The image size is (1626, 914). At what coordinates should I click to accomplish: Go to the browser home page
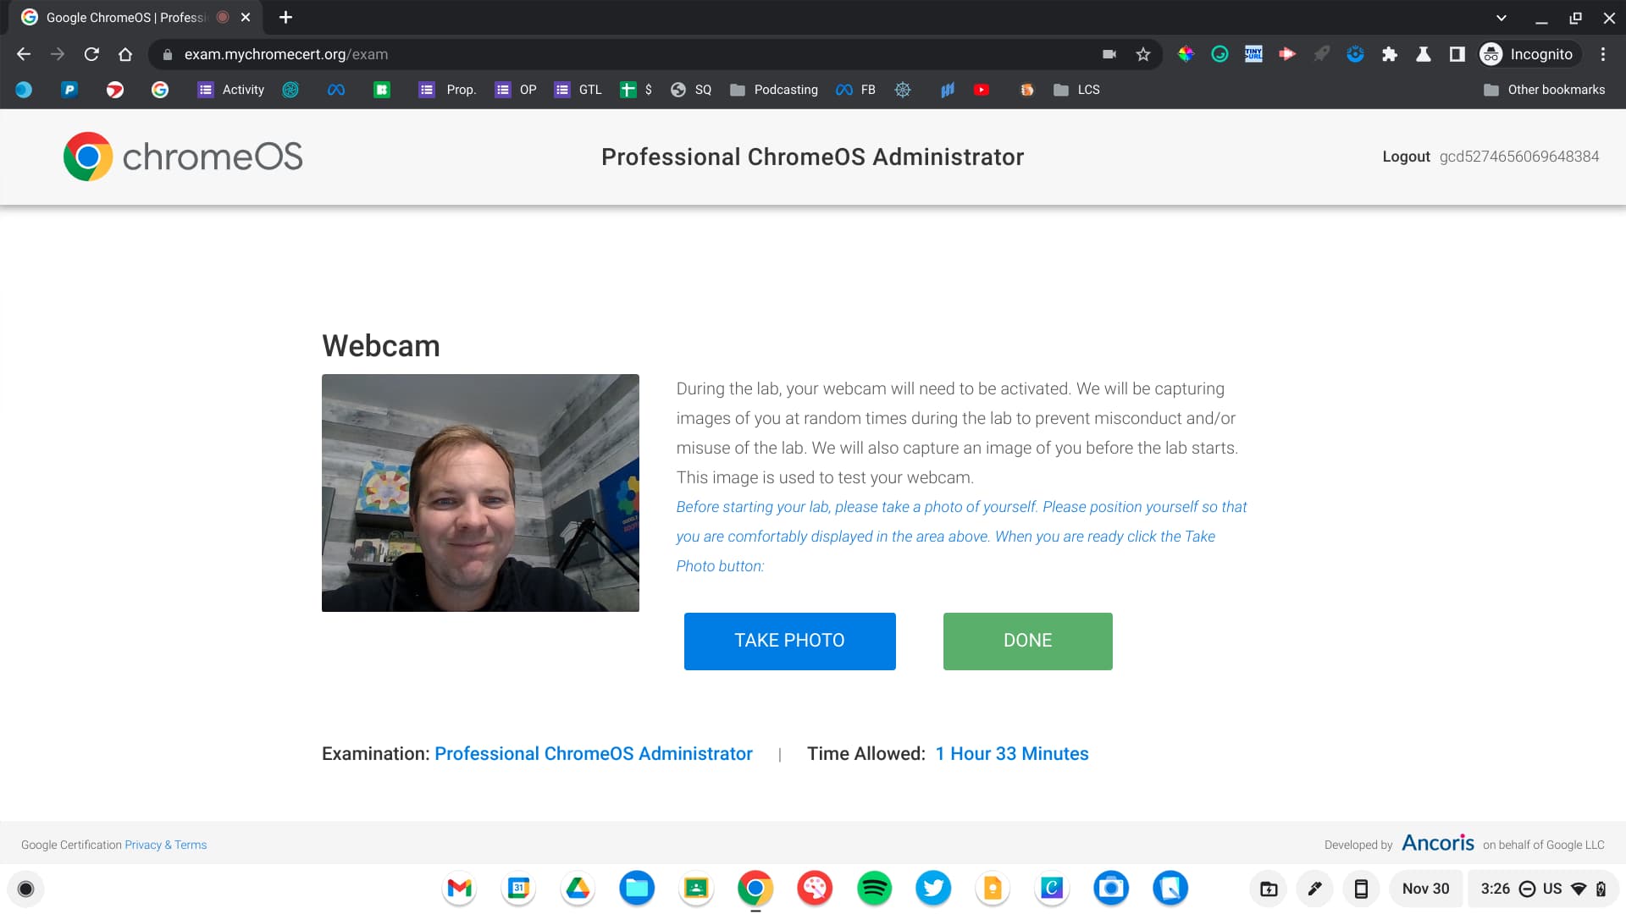[x=125, y=54]
